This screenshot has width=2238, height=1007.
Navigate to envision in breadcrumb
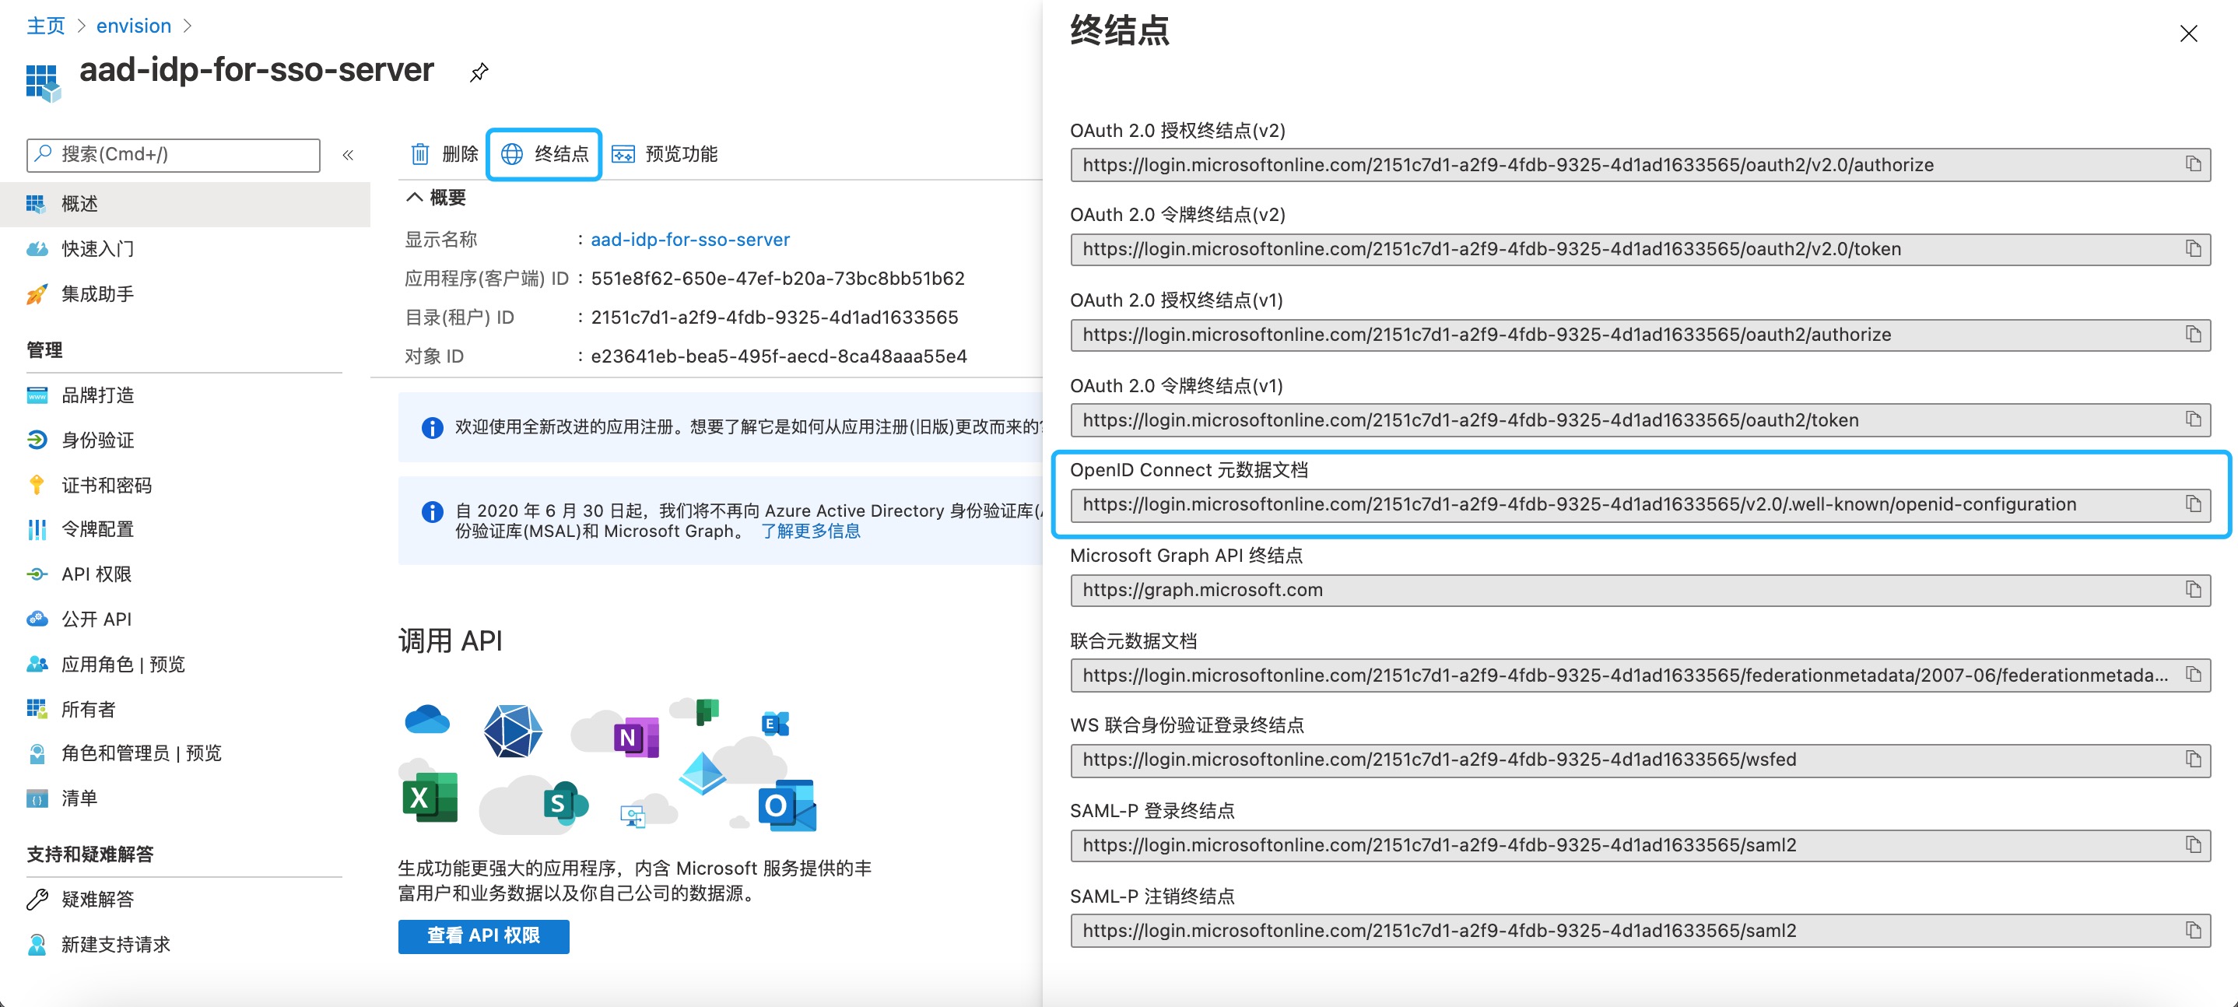pos(133,26)
